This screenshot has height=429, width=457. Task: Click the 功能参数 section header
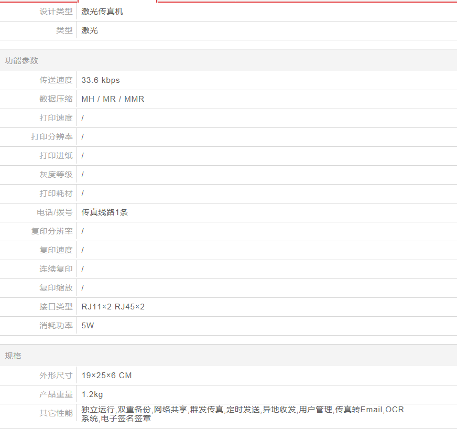pos(21,60)
